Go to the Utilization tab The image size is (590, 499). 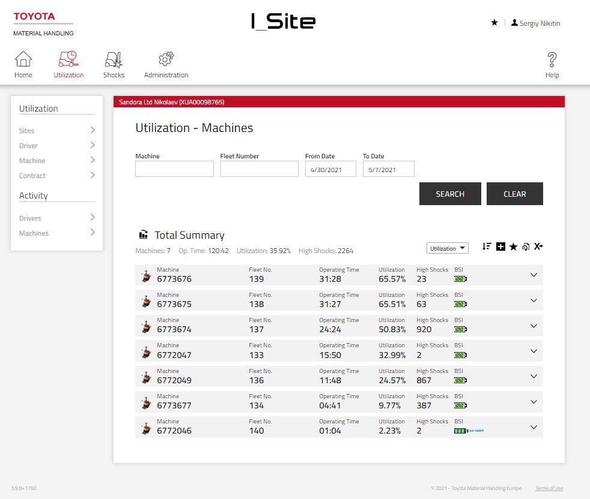pyautogui.click(x=68, y=65)
